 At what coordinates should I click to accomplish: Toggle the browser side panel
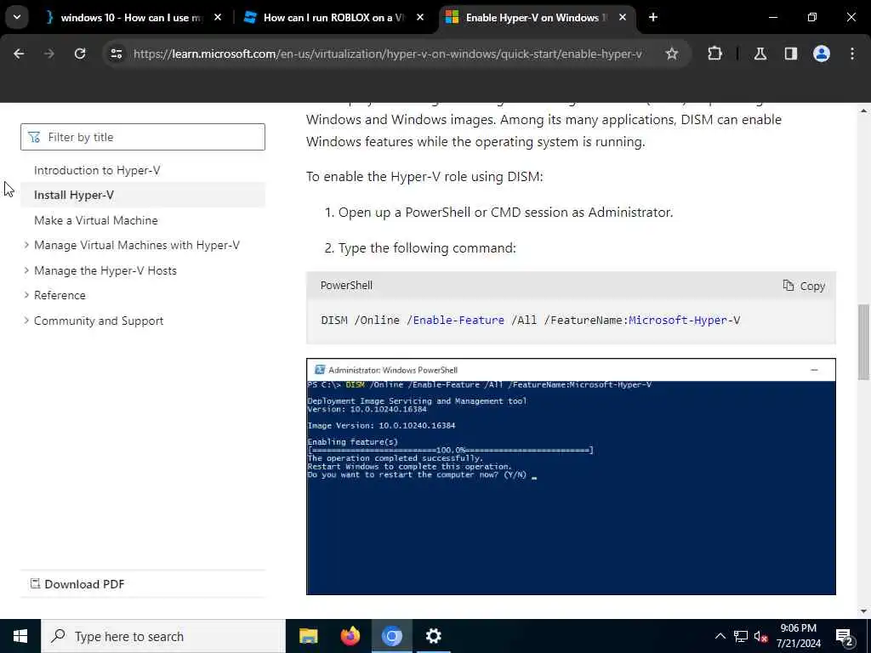[x=791, y=54]
